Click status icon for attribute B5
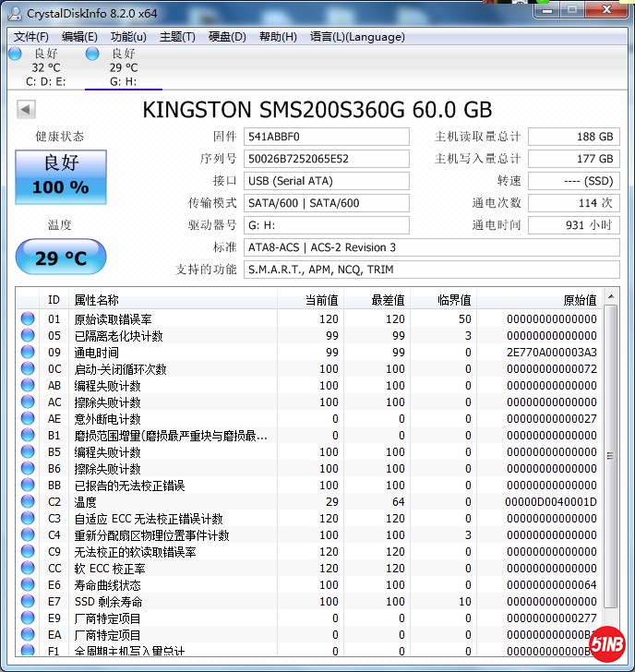 [28, 451]
